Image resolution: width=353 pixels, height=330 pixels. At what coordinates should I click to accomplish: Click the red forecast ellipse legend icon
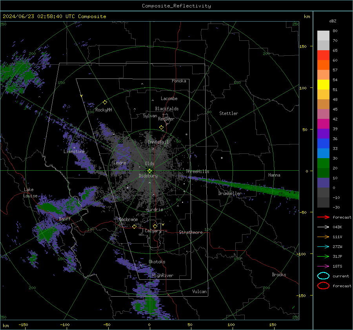click(x=323, y=286)
